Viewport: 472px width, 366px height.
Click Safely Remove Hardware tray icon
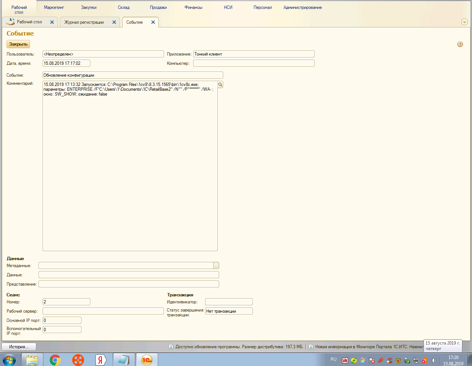click(407, 360)
